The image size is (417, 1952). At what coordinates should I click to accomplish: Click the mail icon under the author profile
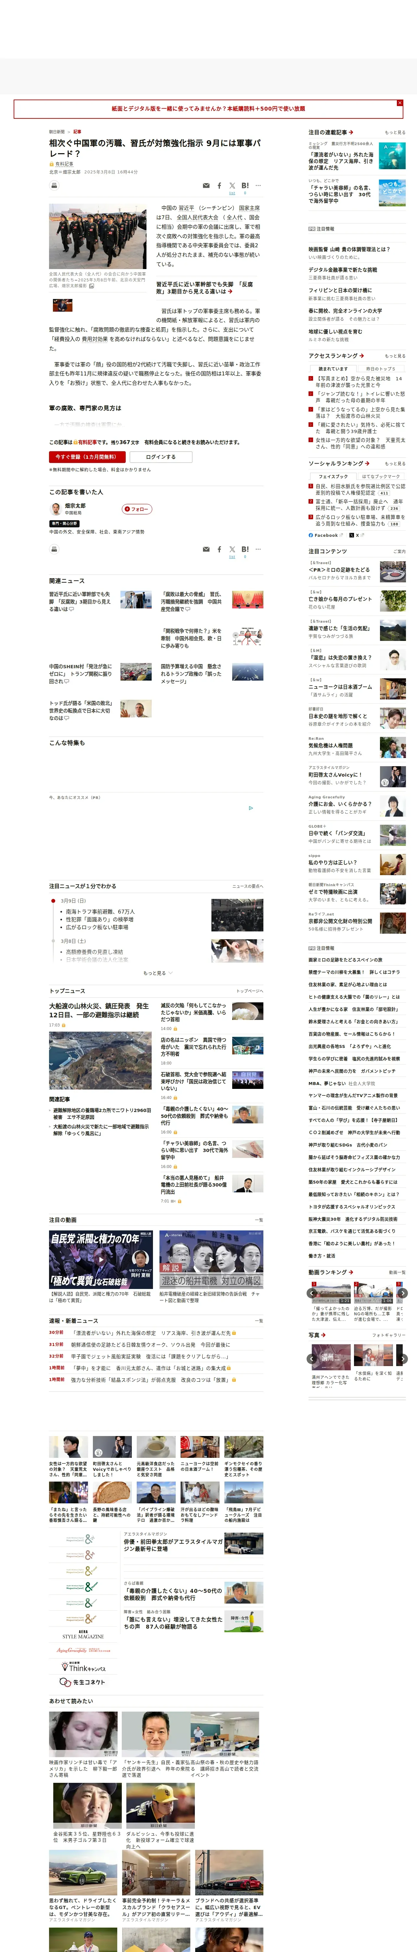pyautogui.click(x=206, y=549)
